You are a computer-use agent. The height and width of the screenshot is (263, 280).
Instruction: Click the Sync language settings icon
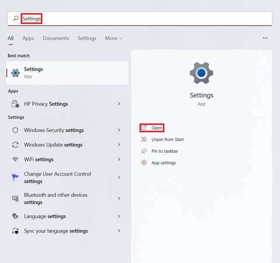click(x=15, y=231)
